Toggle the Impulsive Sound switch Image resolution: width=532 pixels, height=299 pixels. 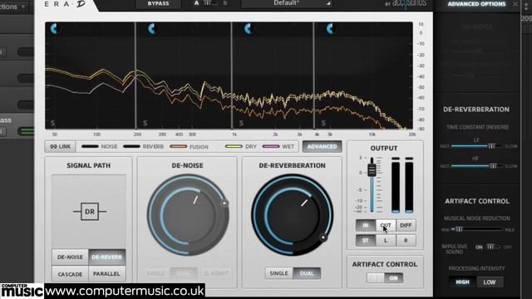point(493,247)
